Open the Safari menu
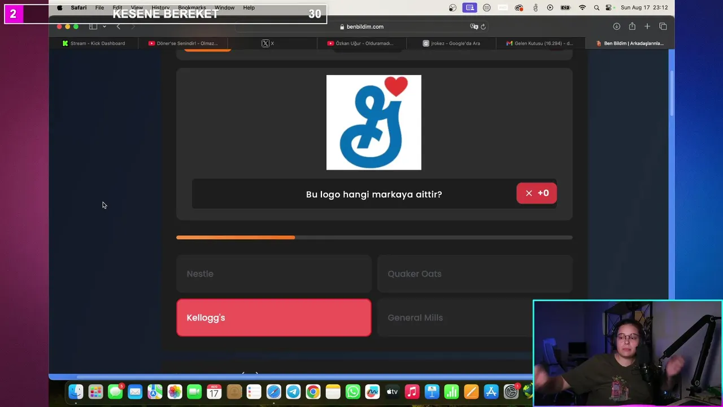 pyautogui.click(x=79, y=8)
